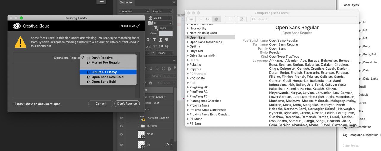This screenshot has height=151, width=381.
Task: Click the layers panel menu icon
Action: coord(174,61)
